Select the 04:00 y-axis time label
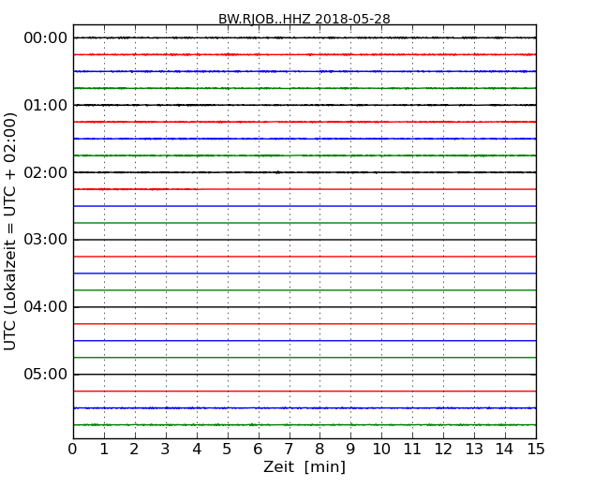Image resolution: width=609 pixels, height=487 pixels. point(46,307)
